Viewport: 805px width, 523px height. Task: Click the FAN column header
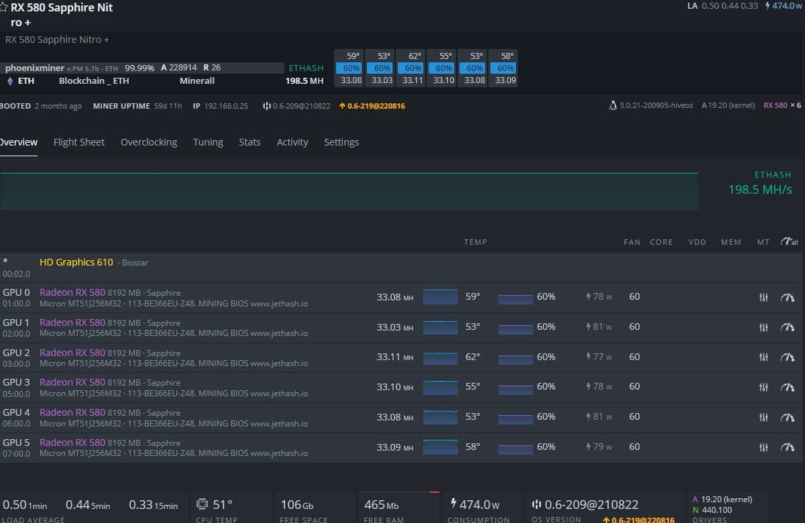(x=632, y=242)
